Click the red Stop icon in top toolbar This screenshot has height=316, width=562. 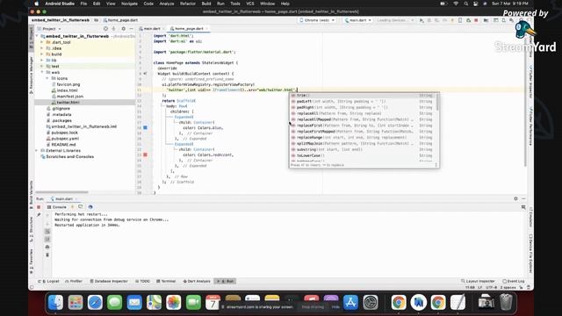476,20
